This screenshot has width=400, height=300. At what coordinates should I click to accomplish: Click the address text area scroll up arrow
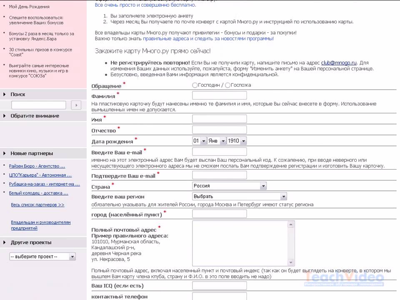tap(291, 225)
